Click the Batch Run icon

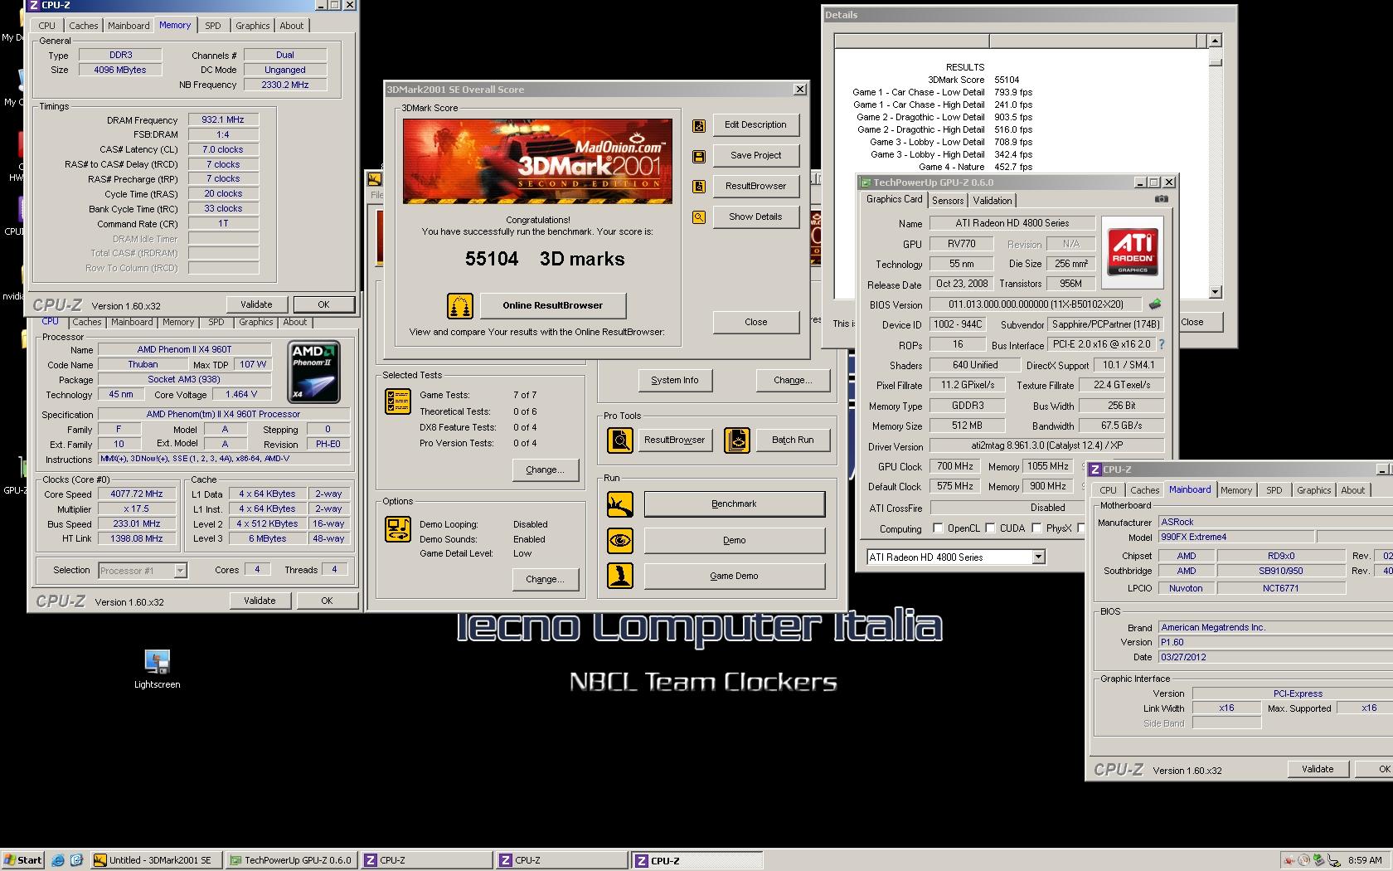737,440
